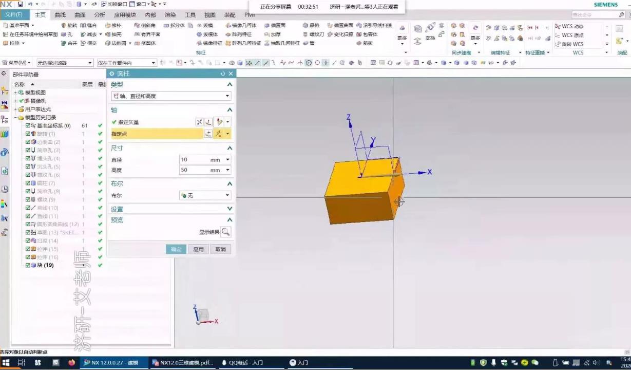631x370 pixels.
Task: Open the 镜像特征 (Mirror Feature) tool
Action: point(209,44)
